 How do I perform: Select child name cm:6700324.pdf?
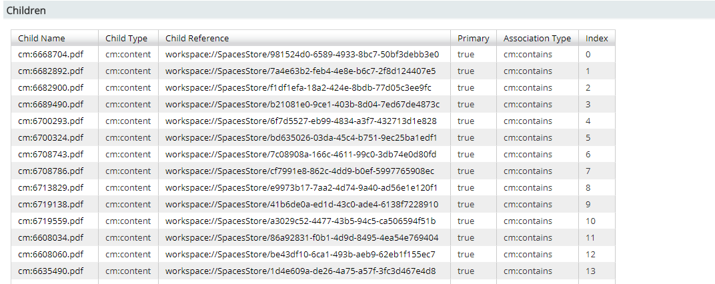pyautogui.click(x=51, y=138)
